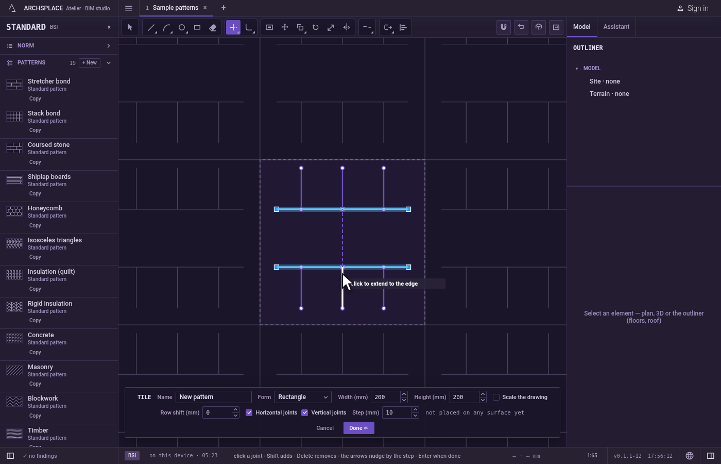Toggle the magnet snapping icon
The width and height of the screenshot is (721, 464).
504,27
